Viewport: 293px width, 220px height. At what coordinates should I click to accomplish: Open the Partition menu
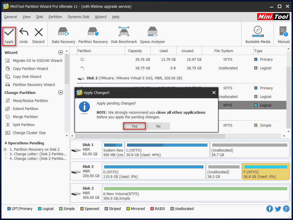55,17
